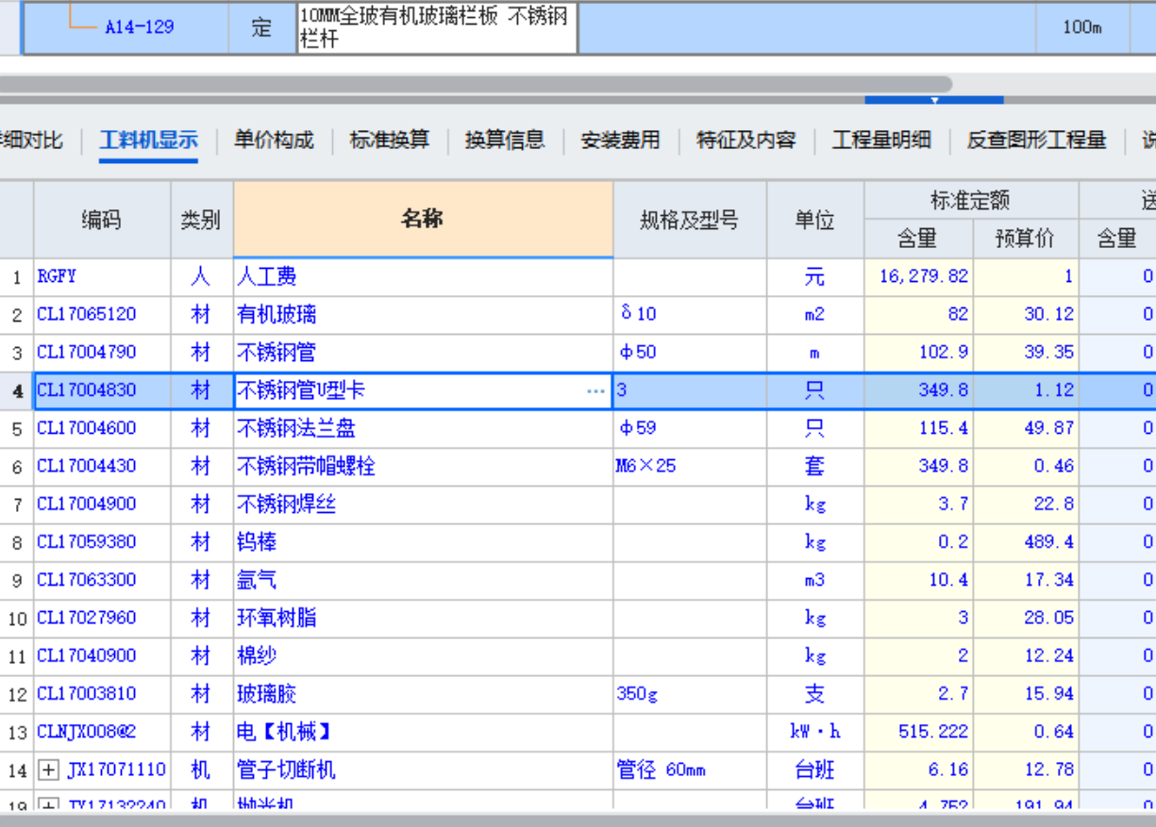1156x827 pixels.
Task: Click code CL17004830 in the selected row
Action: [x=87, y=390]
